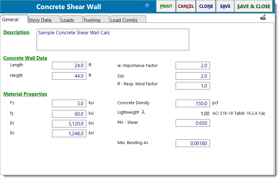Go to the Footing tab

pos(92,20)
